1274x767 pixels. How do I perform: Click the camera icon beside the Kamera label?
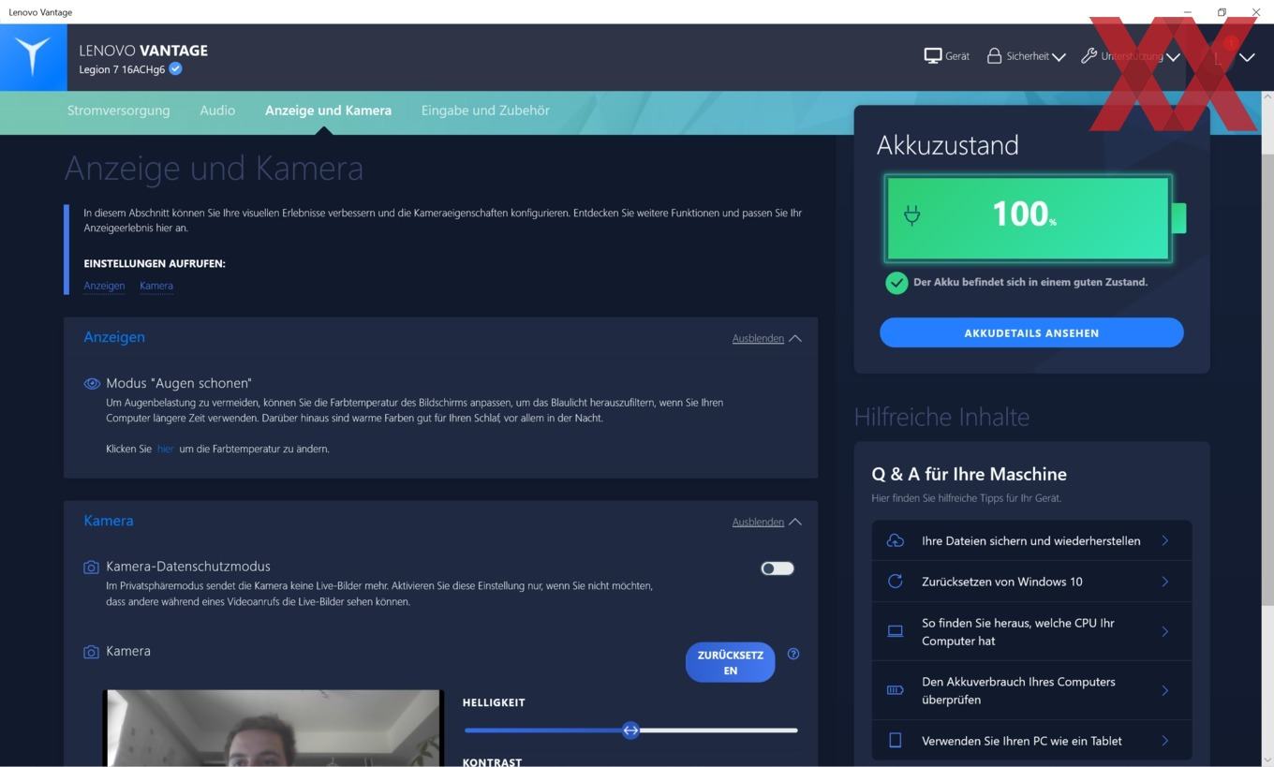[91, 652]
